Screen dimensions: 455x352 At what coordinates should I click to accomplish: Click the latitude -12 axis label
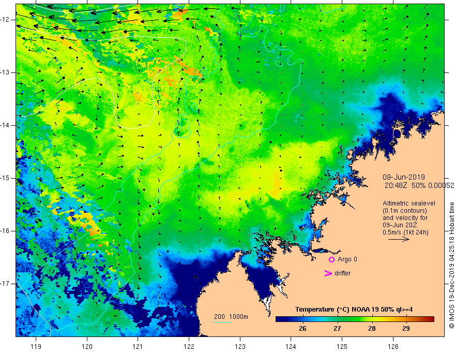pos(5,20)
